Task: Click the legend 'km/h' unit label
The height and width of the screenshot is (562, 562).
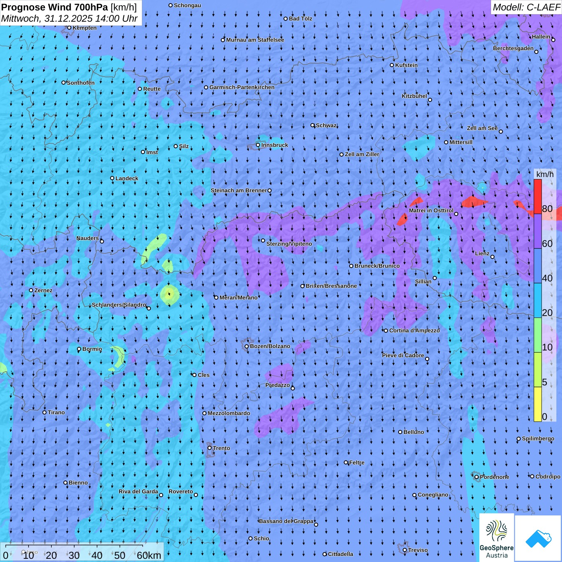Action: pyautogui.click(x=545, y=174)
